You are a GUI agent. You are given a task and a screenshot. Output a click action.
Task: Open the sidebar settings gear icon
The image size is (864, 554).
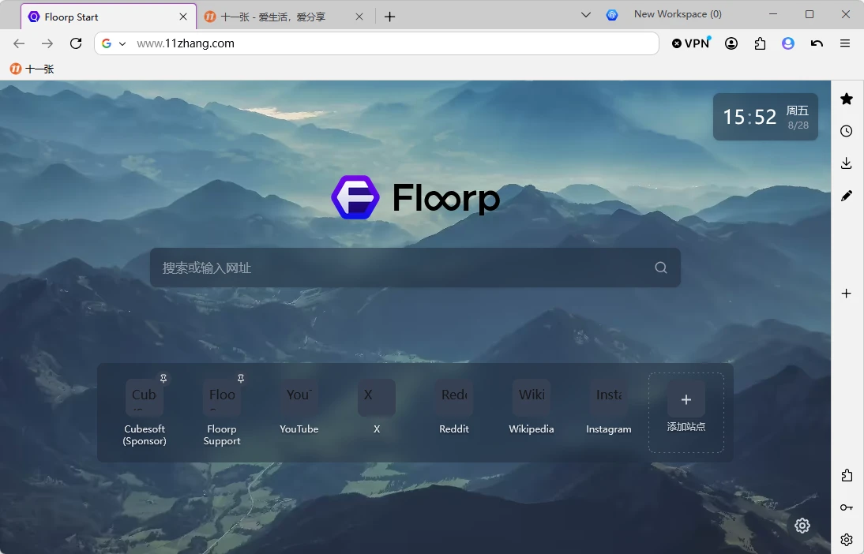click(847, 540)
